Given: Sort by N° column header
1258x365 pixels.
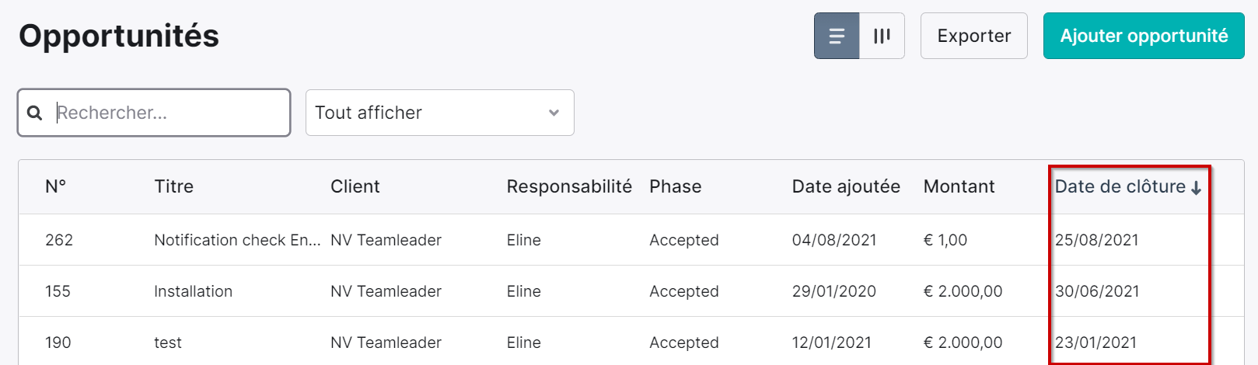Looking at the screenshot, I should coord(56,186).
